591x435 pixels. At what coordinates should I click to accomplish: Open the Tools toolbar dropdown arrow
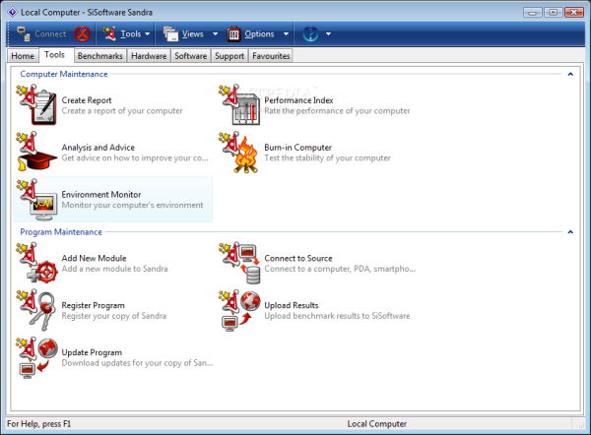(148, 33)
